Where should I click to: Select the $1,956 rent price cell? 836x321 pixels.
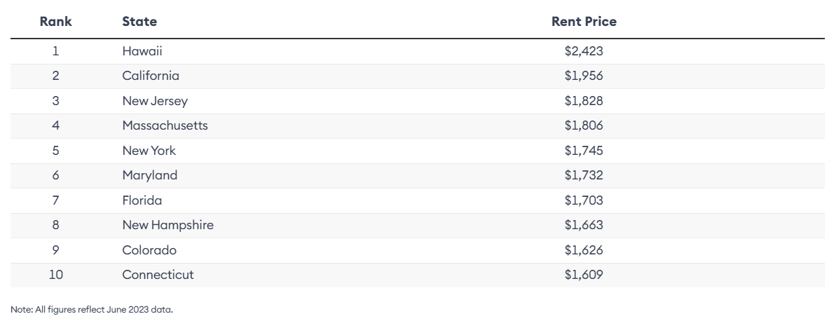[x=584, y=76]
